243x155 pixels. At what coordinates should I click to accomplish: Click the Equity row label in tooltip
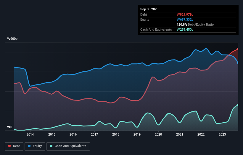[x=145, y=19]
